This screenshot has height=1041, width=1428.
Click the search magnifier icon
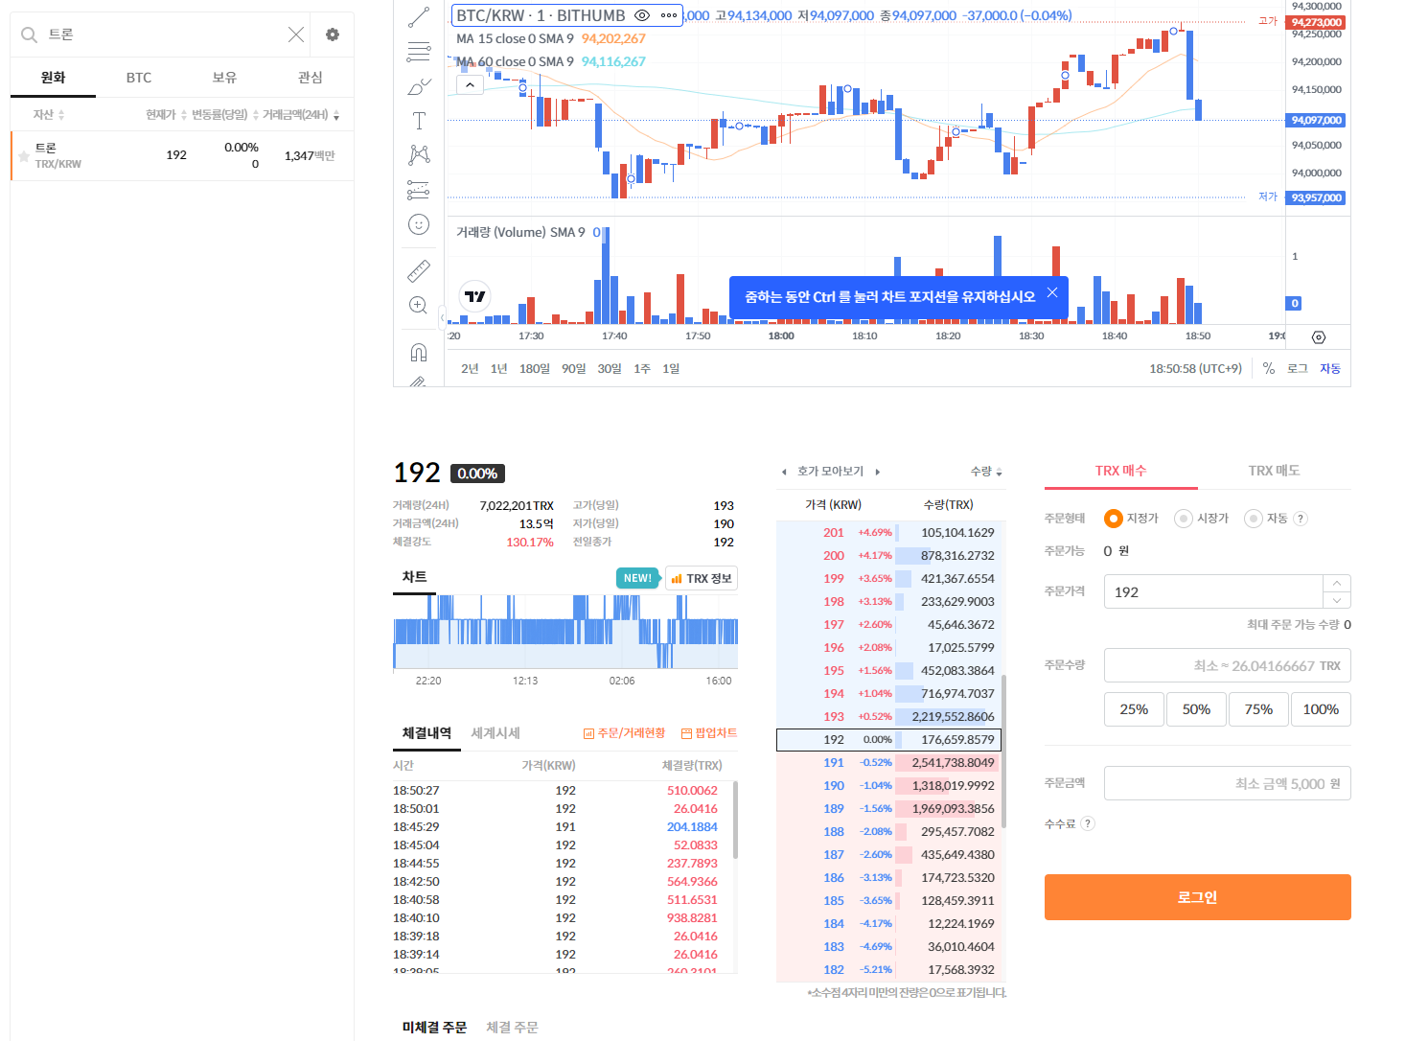29,35
